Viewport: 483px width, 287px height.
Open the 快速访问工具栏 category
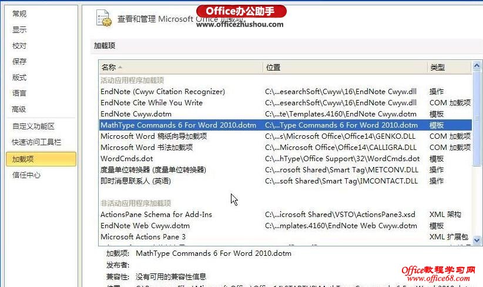(36, 142)
